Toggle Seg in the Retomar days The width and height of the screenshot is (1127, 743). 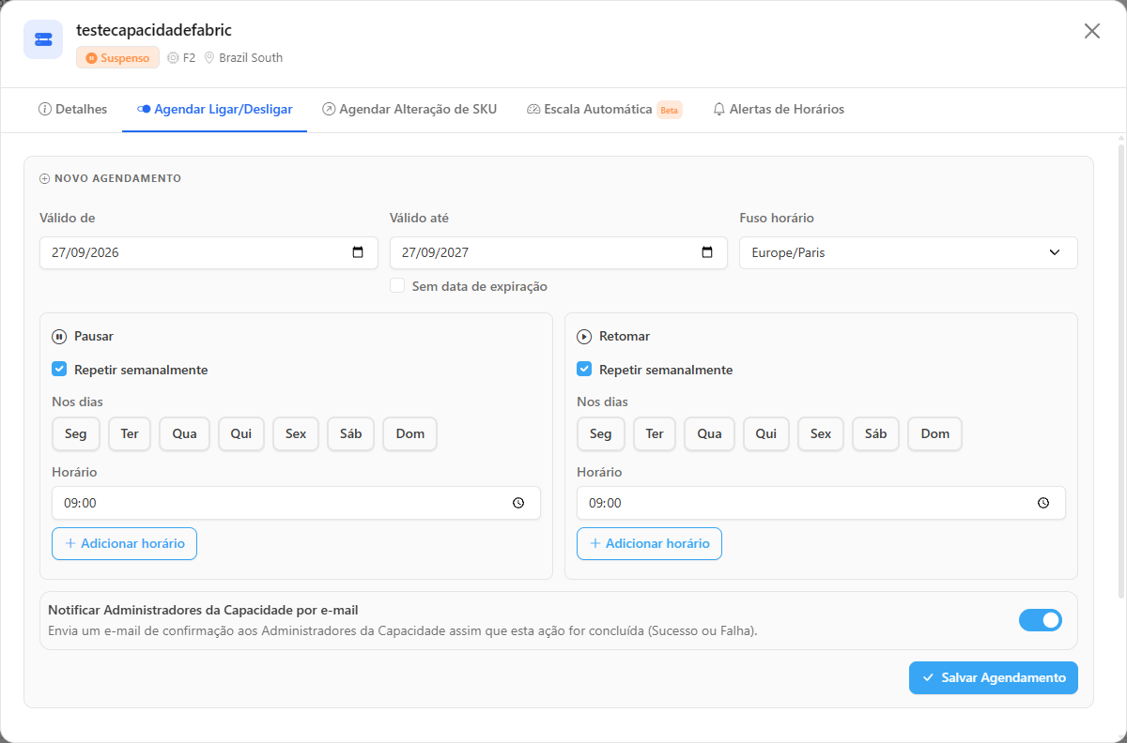click(601, 434)
